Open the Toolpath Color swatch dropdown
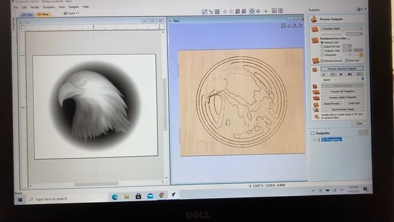Image resolution: width=394 pixels, height=222 pixels. click(347, 51)
